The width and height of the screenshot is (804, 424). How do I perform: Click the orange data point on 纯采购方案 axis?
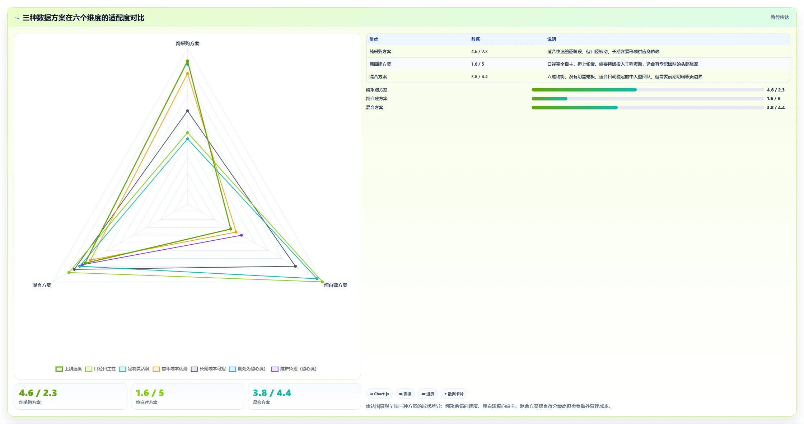187,74
